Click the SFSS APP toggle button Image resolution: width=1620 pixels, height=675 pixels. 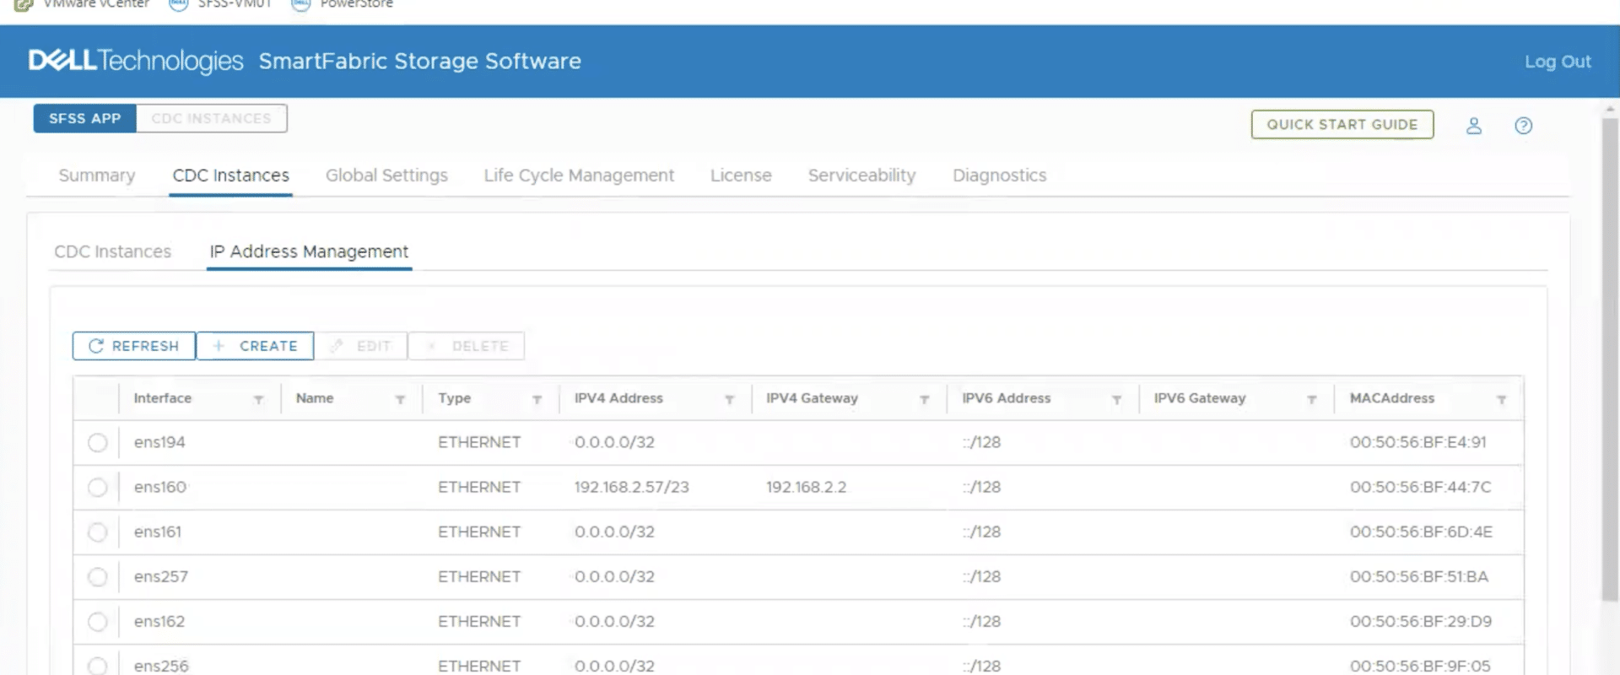(84, 118)
